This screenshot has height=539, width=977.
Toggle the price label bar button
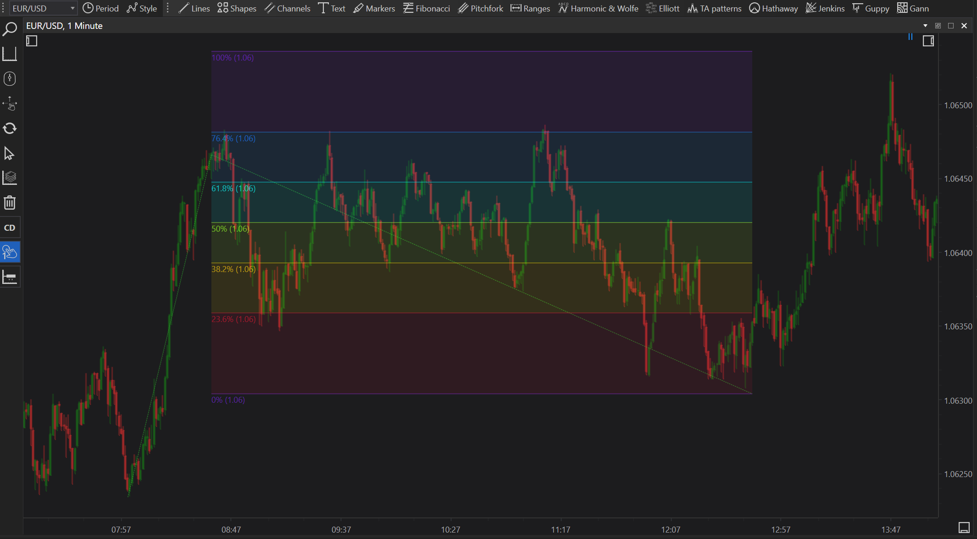[10, 277]
